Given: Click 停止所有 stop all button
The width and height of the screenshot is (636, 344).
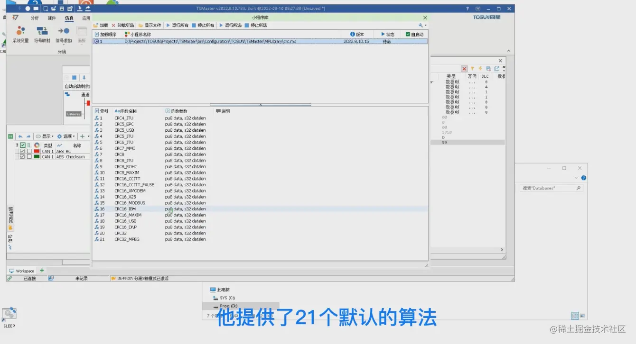Looking at the screenshot, I should pyautogui.click(x=203, y=25).
